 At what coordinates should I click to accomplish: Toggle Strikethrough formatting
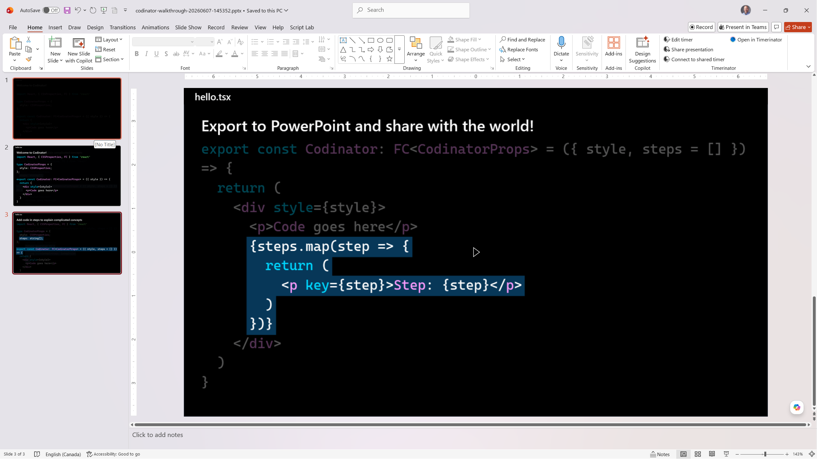(x=176, y=54)
